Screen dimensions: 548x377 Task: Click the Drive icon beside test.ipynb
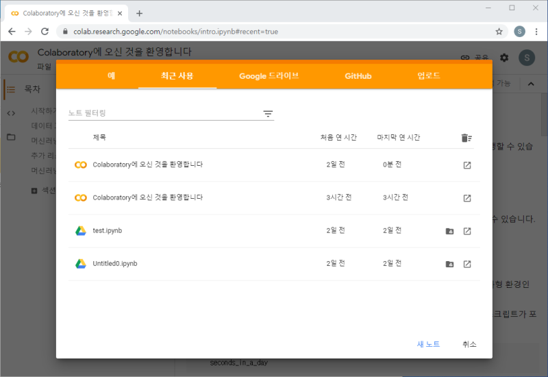pyautogui.click(x=81, y=230)
